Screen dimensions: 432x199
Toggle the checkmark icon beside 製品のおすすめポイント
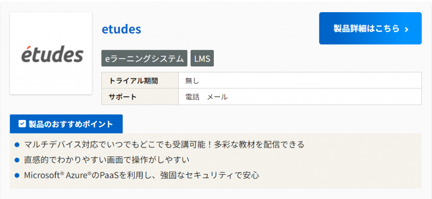click(x=22, y=124)
